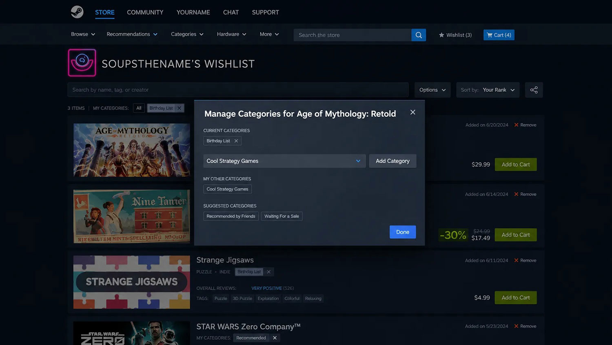Open the Cart (4) button
This screenshot has width=612, height=345.
[499, 35]
